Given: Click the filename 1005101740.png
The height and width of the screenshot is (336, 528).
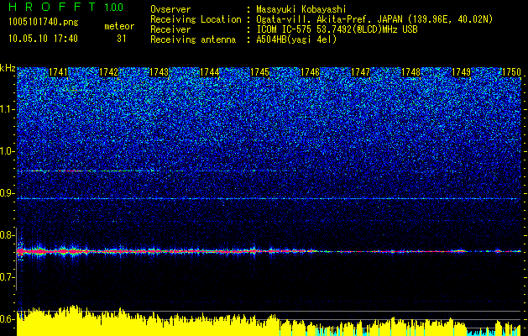Looking at the screenshot, I should tap(44, 23).
